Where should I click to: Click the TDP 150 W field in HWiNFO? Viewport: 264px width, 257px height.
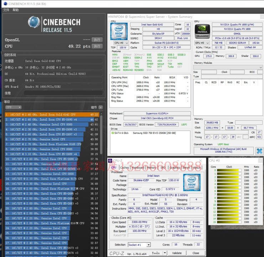coord(123,48)
